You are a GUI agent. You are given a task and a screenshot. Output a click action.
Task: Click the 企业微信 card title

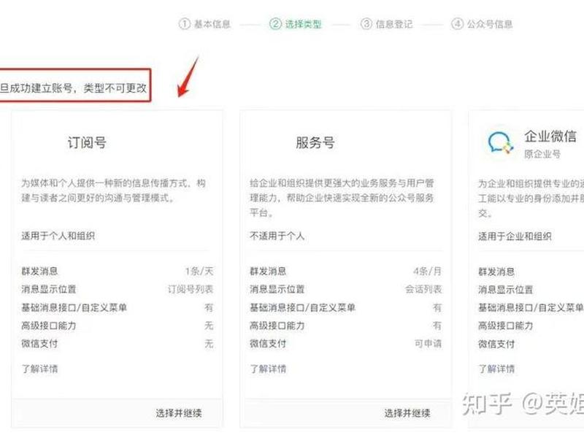550,137
